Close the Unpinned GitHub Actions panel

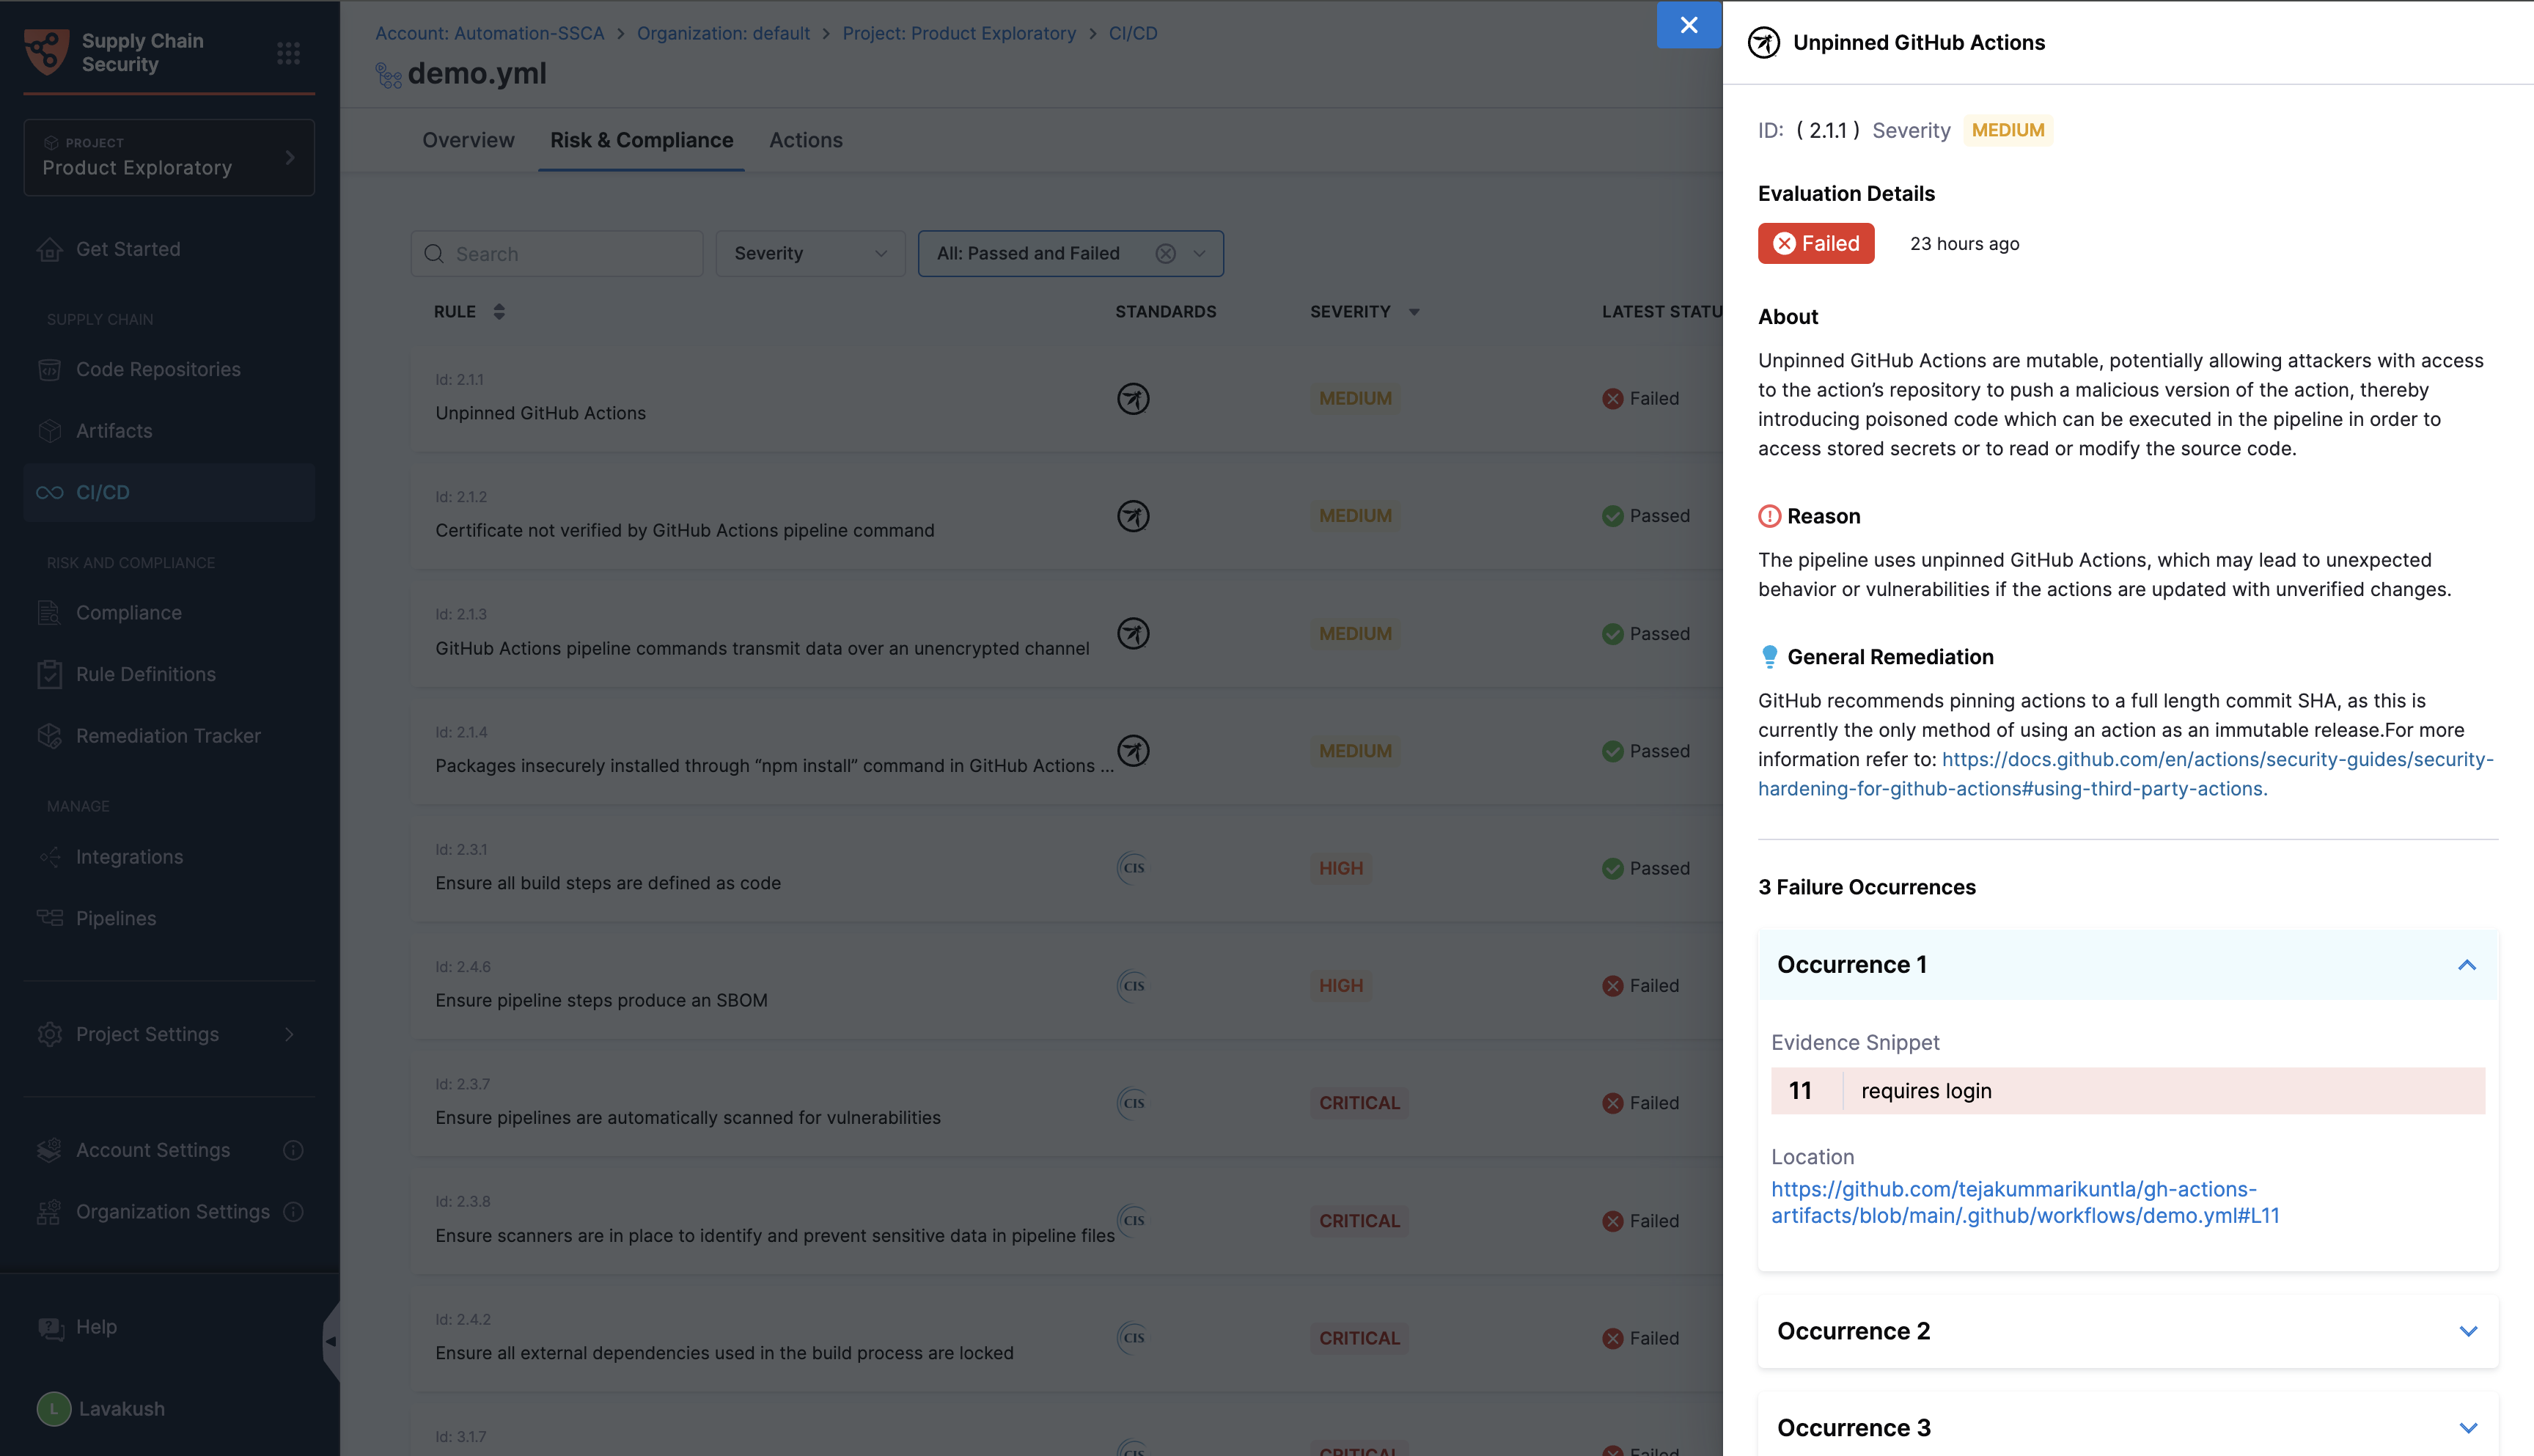point(1688,25)
